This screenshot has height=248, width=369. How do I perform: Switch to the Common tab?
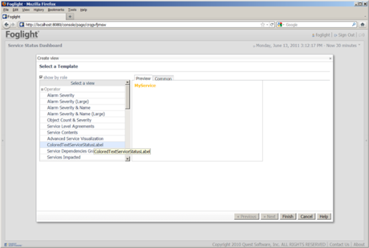click(x=163, y=78)
